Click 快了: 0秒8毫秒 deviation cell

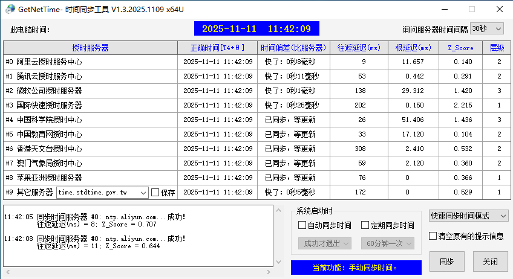[x=293, y=62]
